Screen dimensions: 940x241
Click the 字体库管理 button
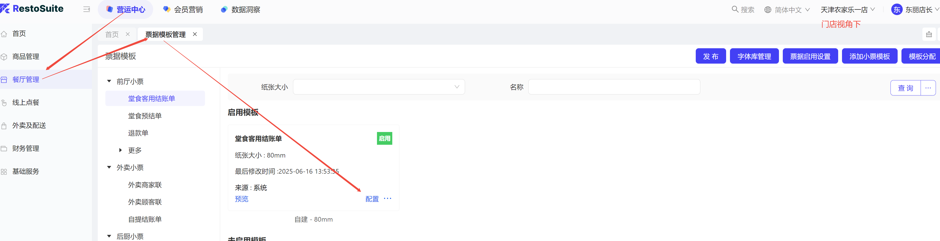(754, 56)
